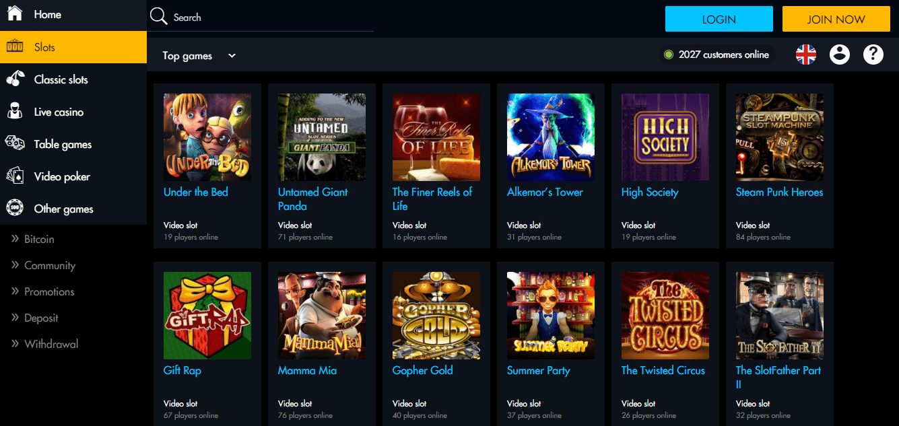Click the user account profile icon
The width and height of the screenshot is (899, 426).
[840, 55]
